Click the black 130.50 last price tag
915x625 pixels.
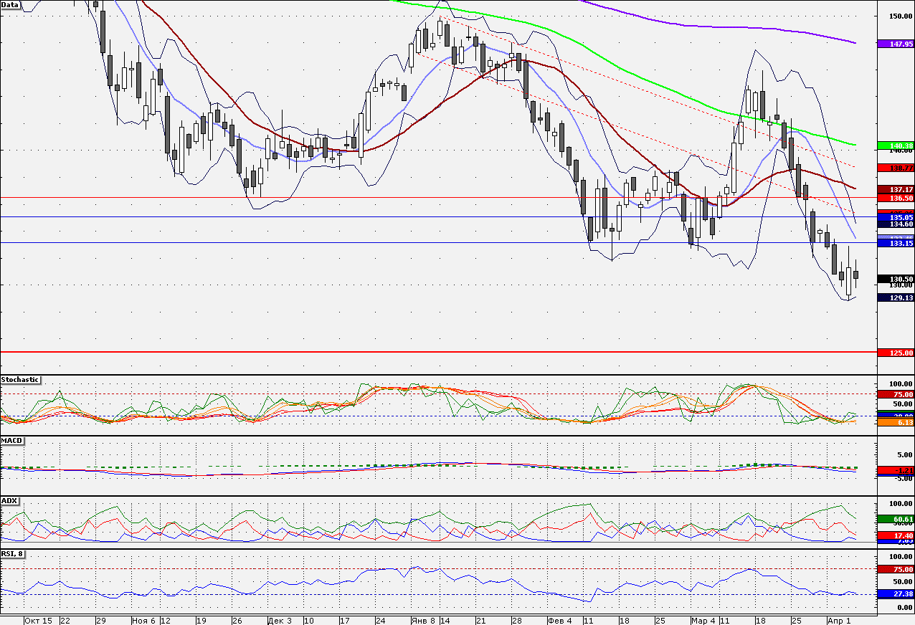(x=896, y=279)
